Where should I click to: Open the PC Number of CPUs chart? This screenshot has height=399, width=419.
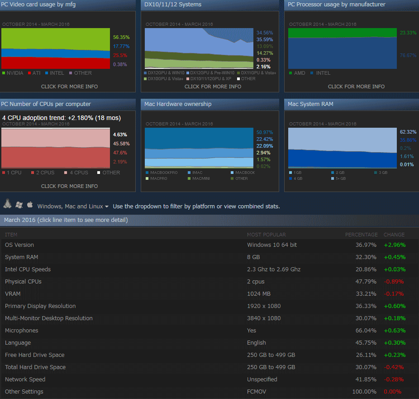[x=56, y=148]
